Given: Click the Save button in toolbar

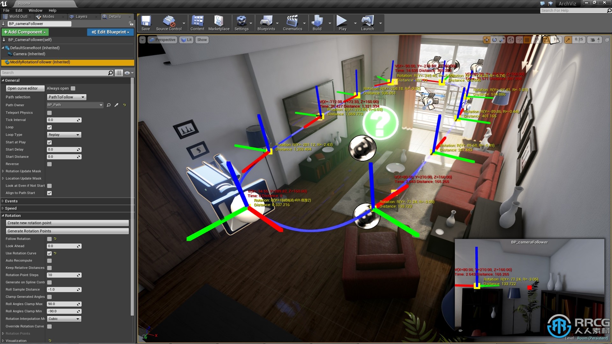Looking at the screenshot, I should 145,23.
